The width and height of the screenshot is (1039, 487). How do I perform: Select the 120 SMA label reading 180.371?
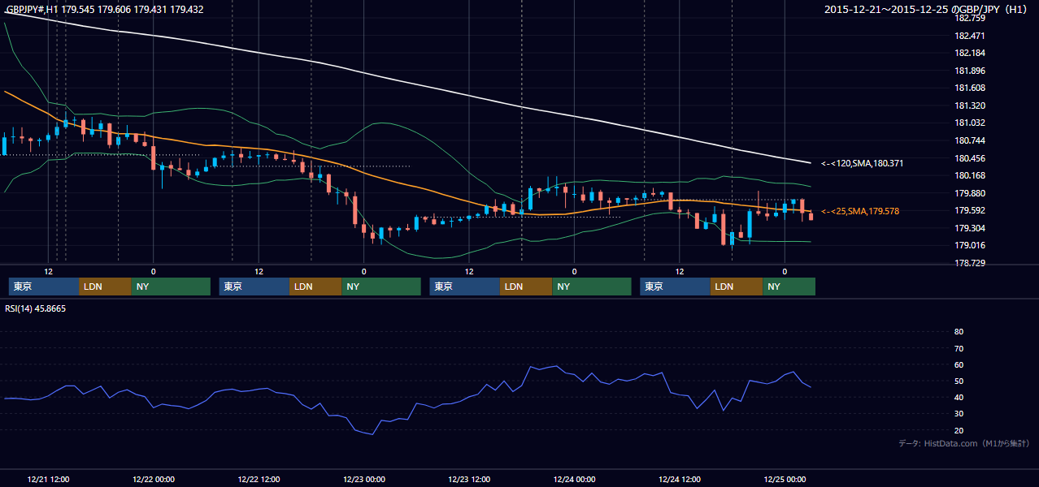coord(863,163)
